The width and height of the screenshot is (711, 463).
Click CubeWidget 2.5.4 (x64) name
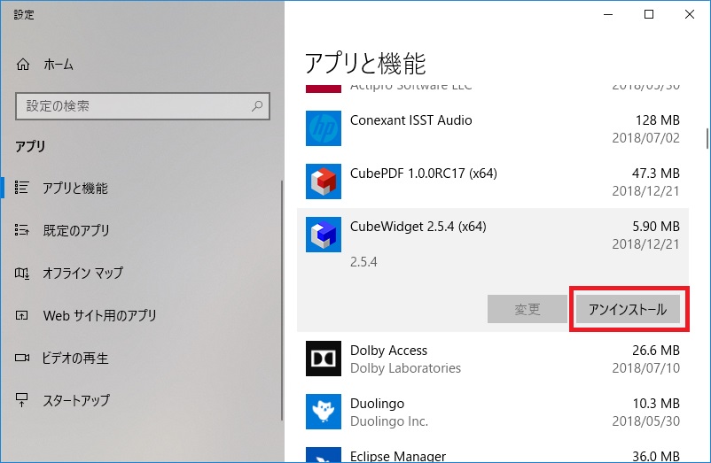coord(418,227)
